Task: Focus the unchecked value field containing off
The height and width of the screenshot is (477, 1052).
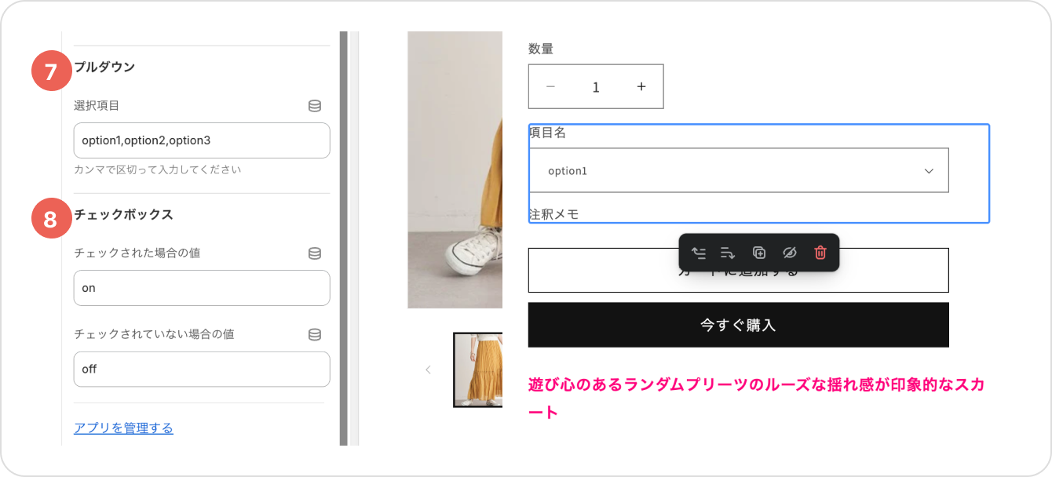Action: [x=202, y=369]
